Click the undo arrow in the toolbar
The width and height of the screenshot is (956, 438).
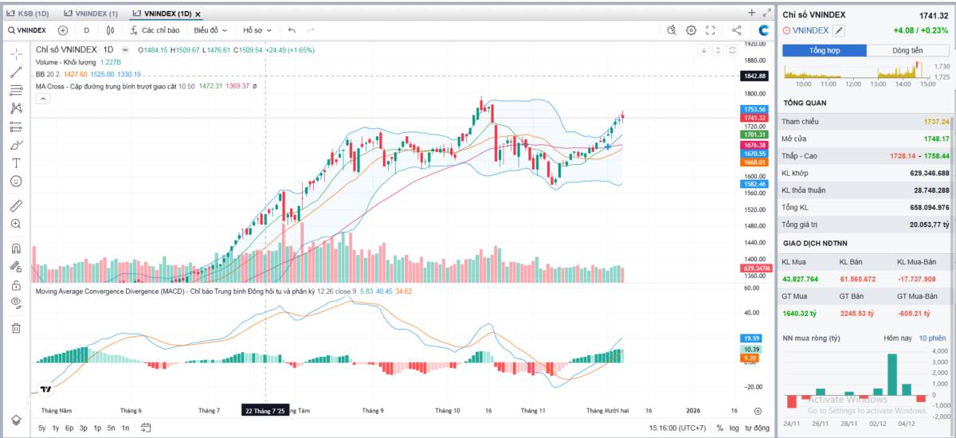coord(292,30)
